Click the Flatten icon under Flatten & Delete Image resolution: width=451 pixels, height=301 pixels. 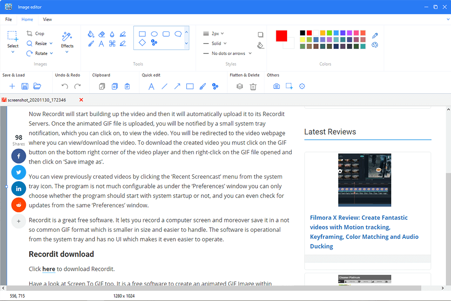[x=239, y=86]
